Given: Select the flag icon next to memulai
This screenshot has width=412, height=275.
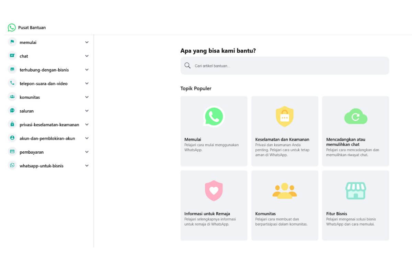Looking at the screenshot, I should (12, 42).
